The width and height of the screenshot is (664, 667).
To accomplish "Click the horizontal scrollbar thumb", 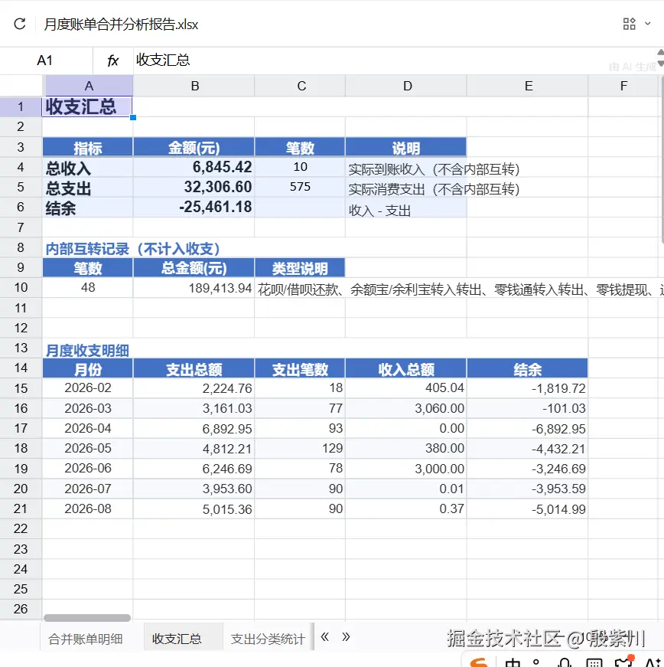I will [x=87, y=618].
